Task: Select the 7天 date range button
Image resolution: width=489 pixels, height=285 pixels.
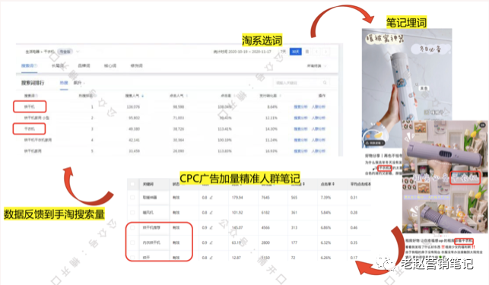Action: 283,52
